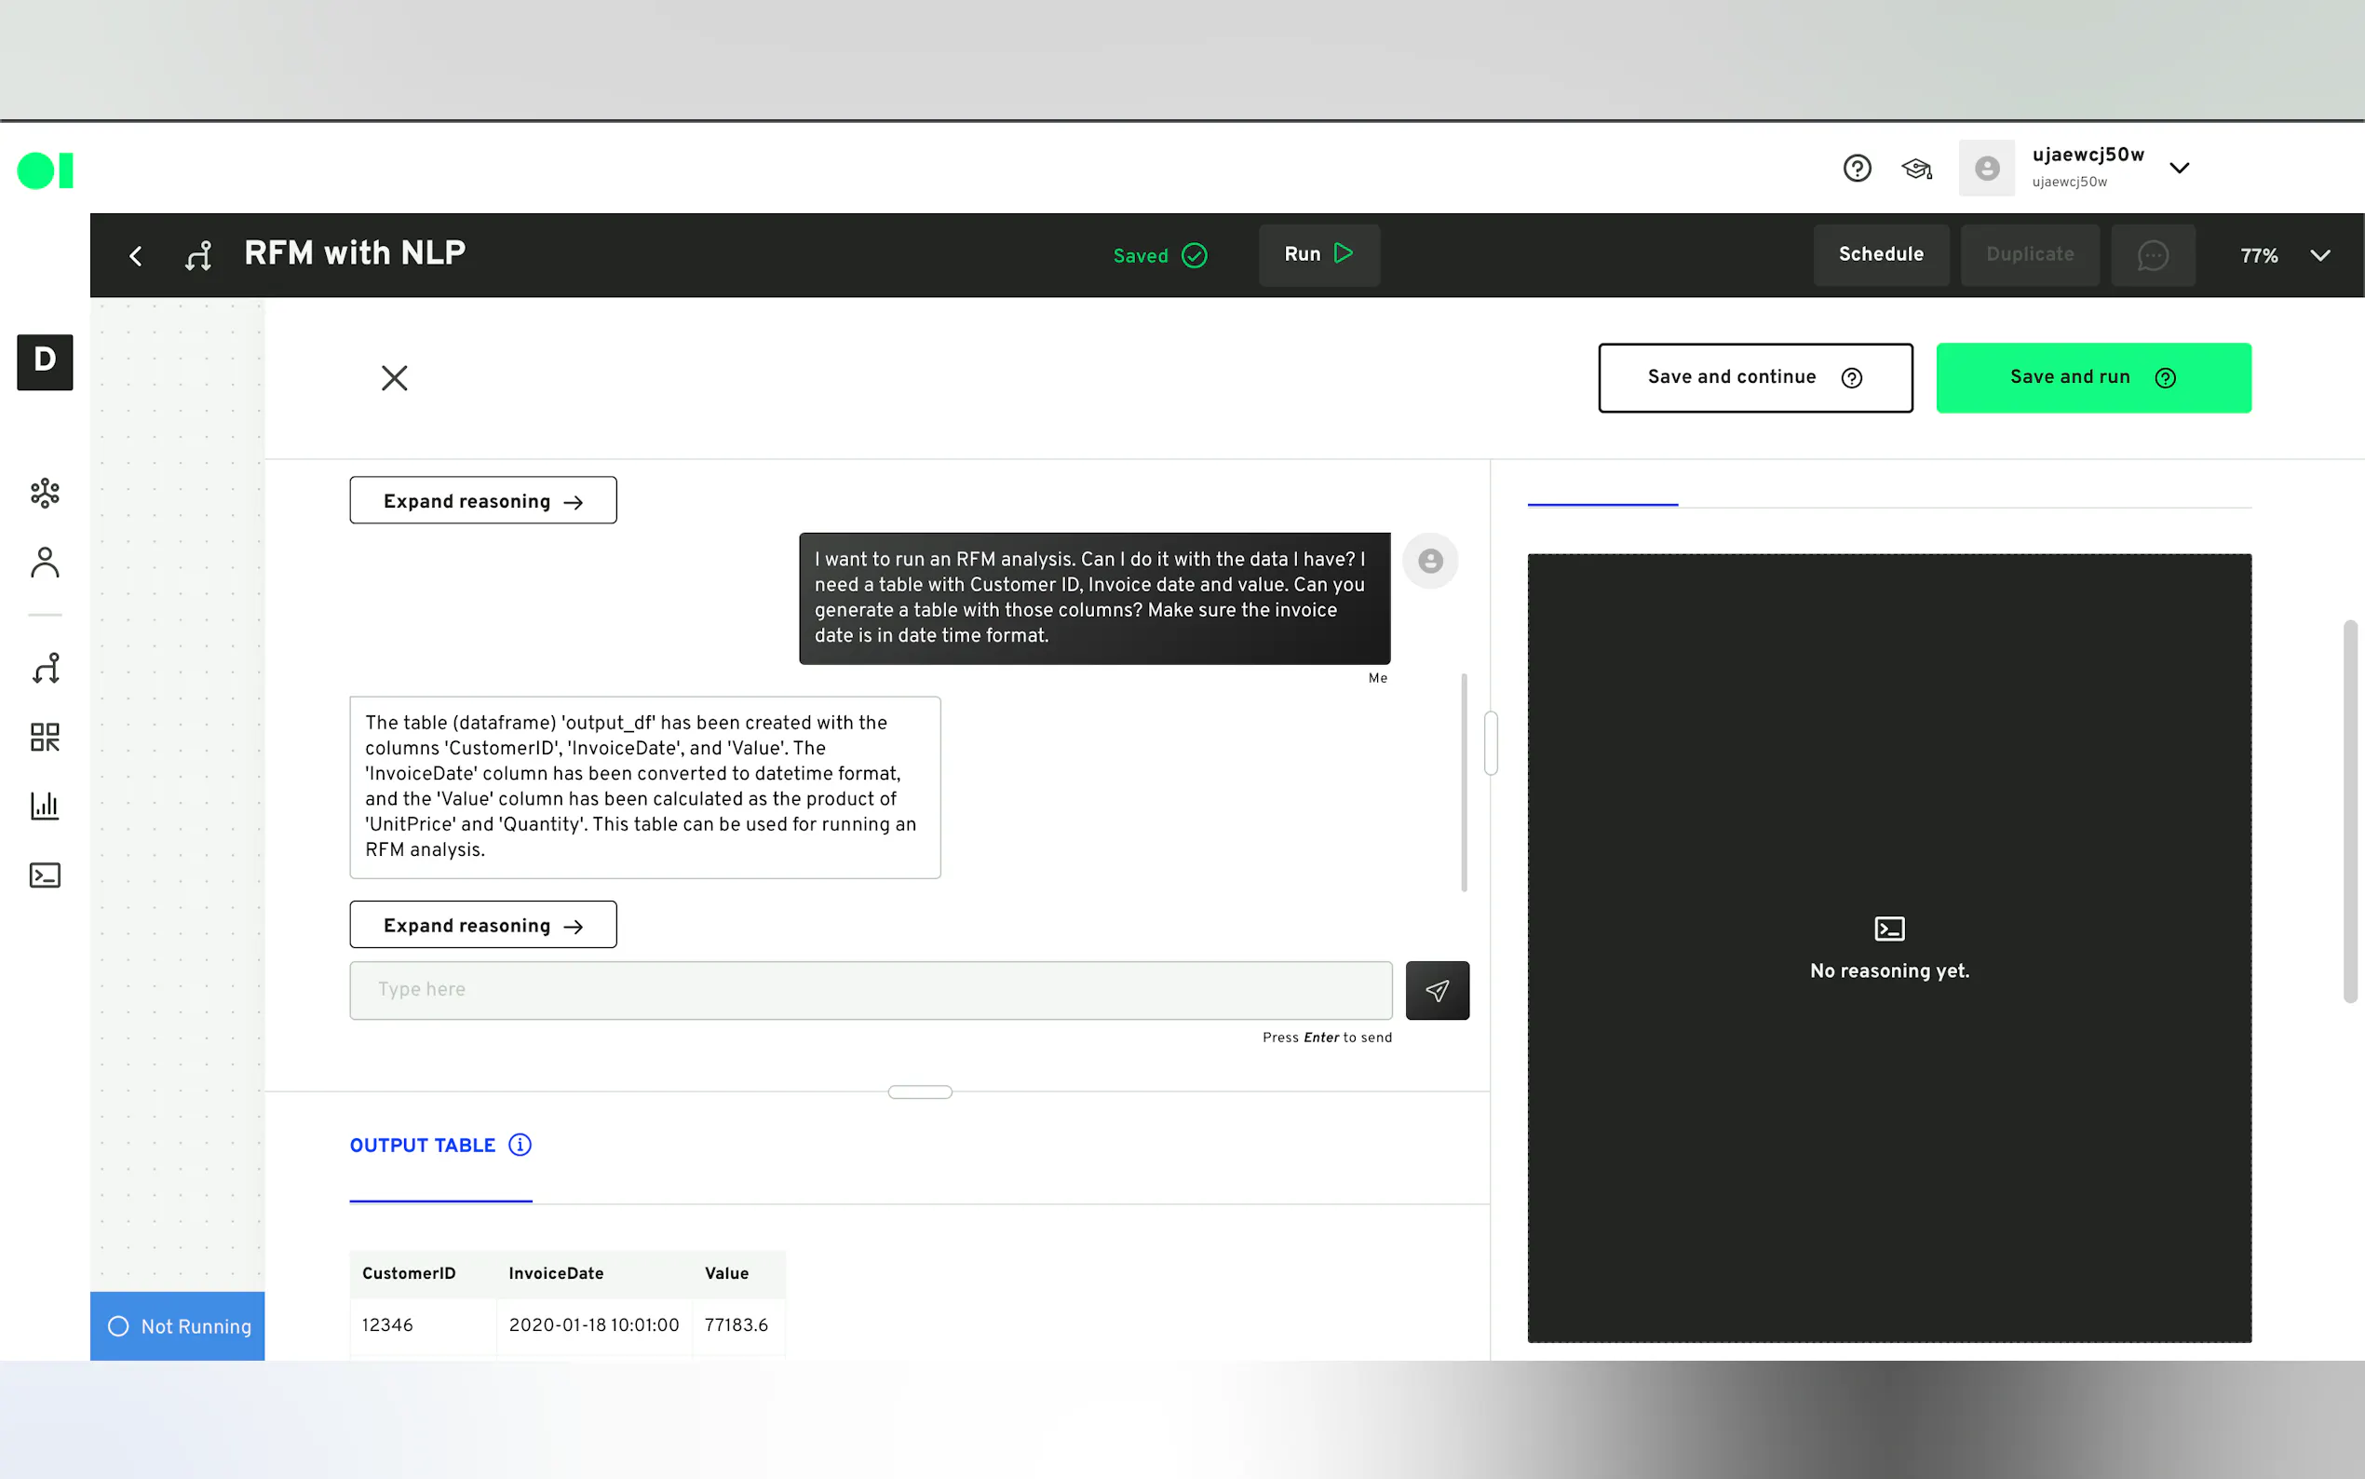Click the send message paper plane
Image resolution: width=2365 pixels, height=1479 pixels.
[x=1436, y=990]
